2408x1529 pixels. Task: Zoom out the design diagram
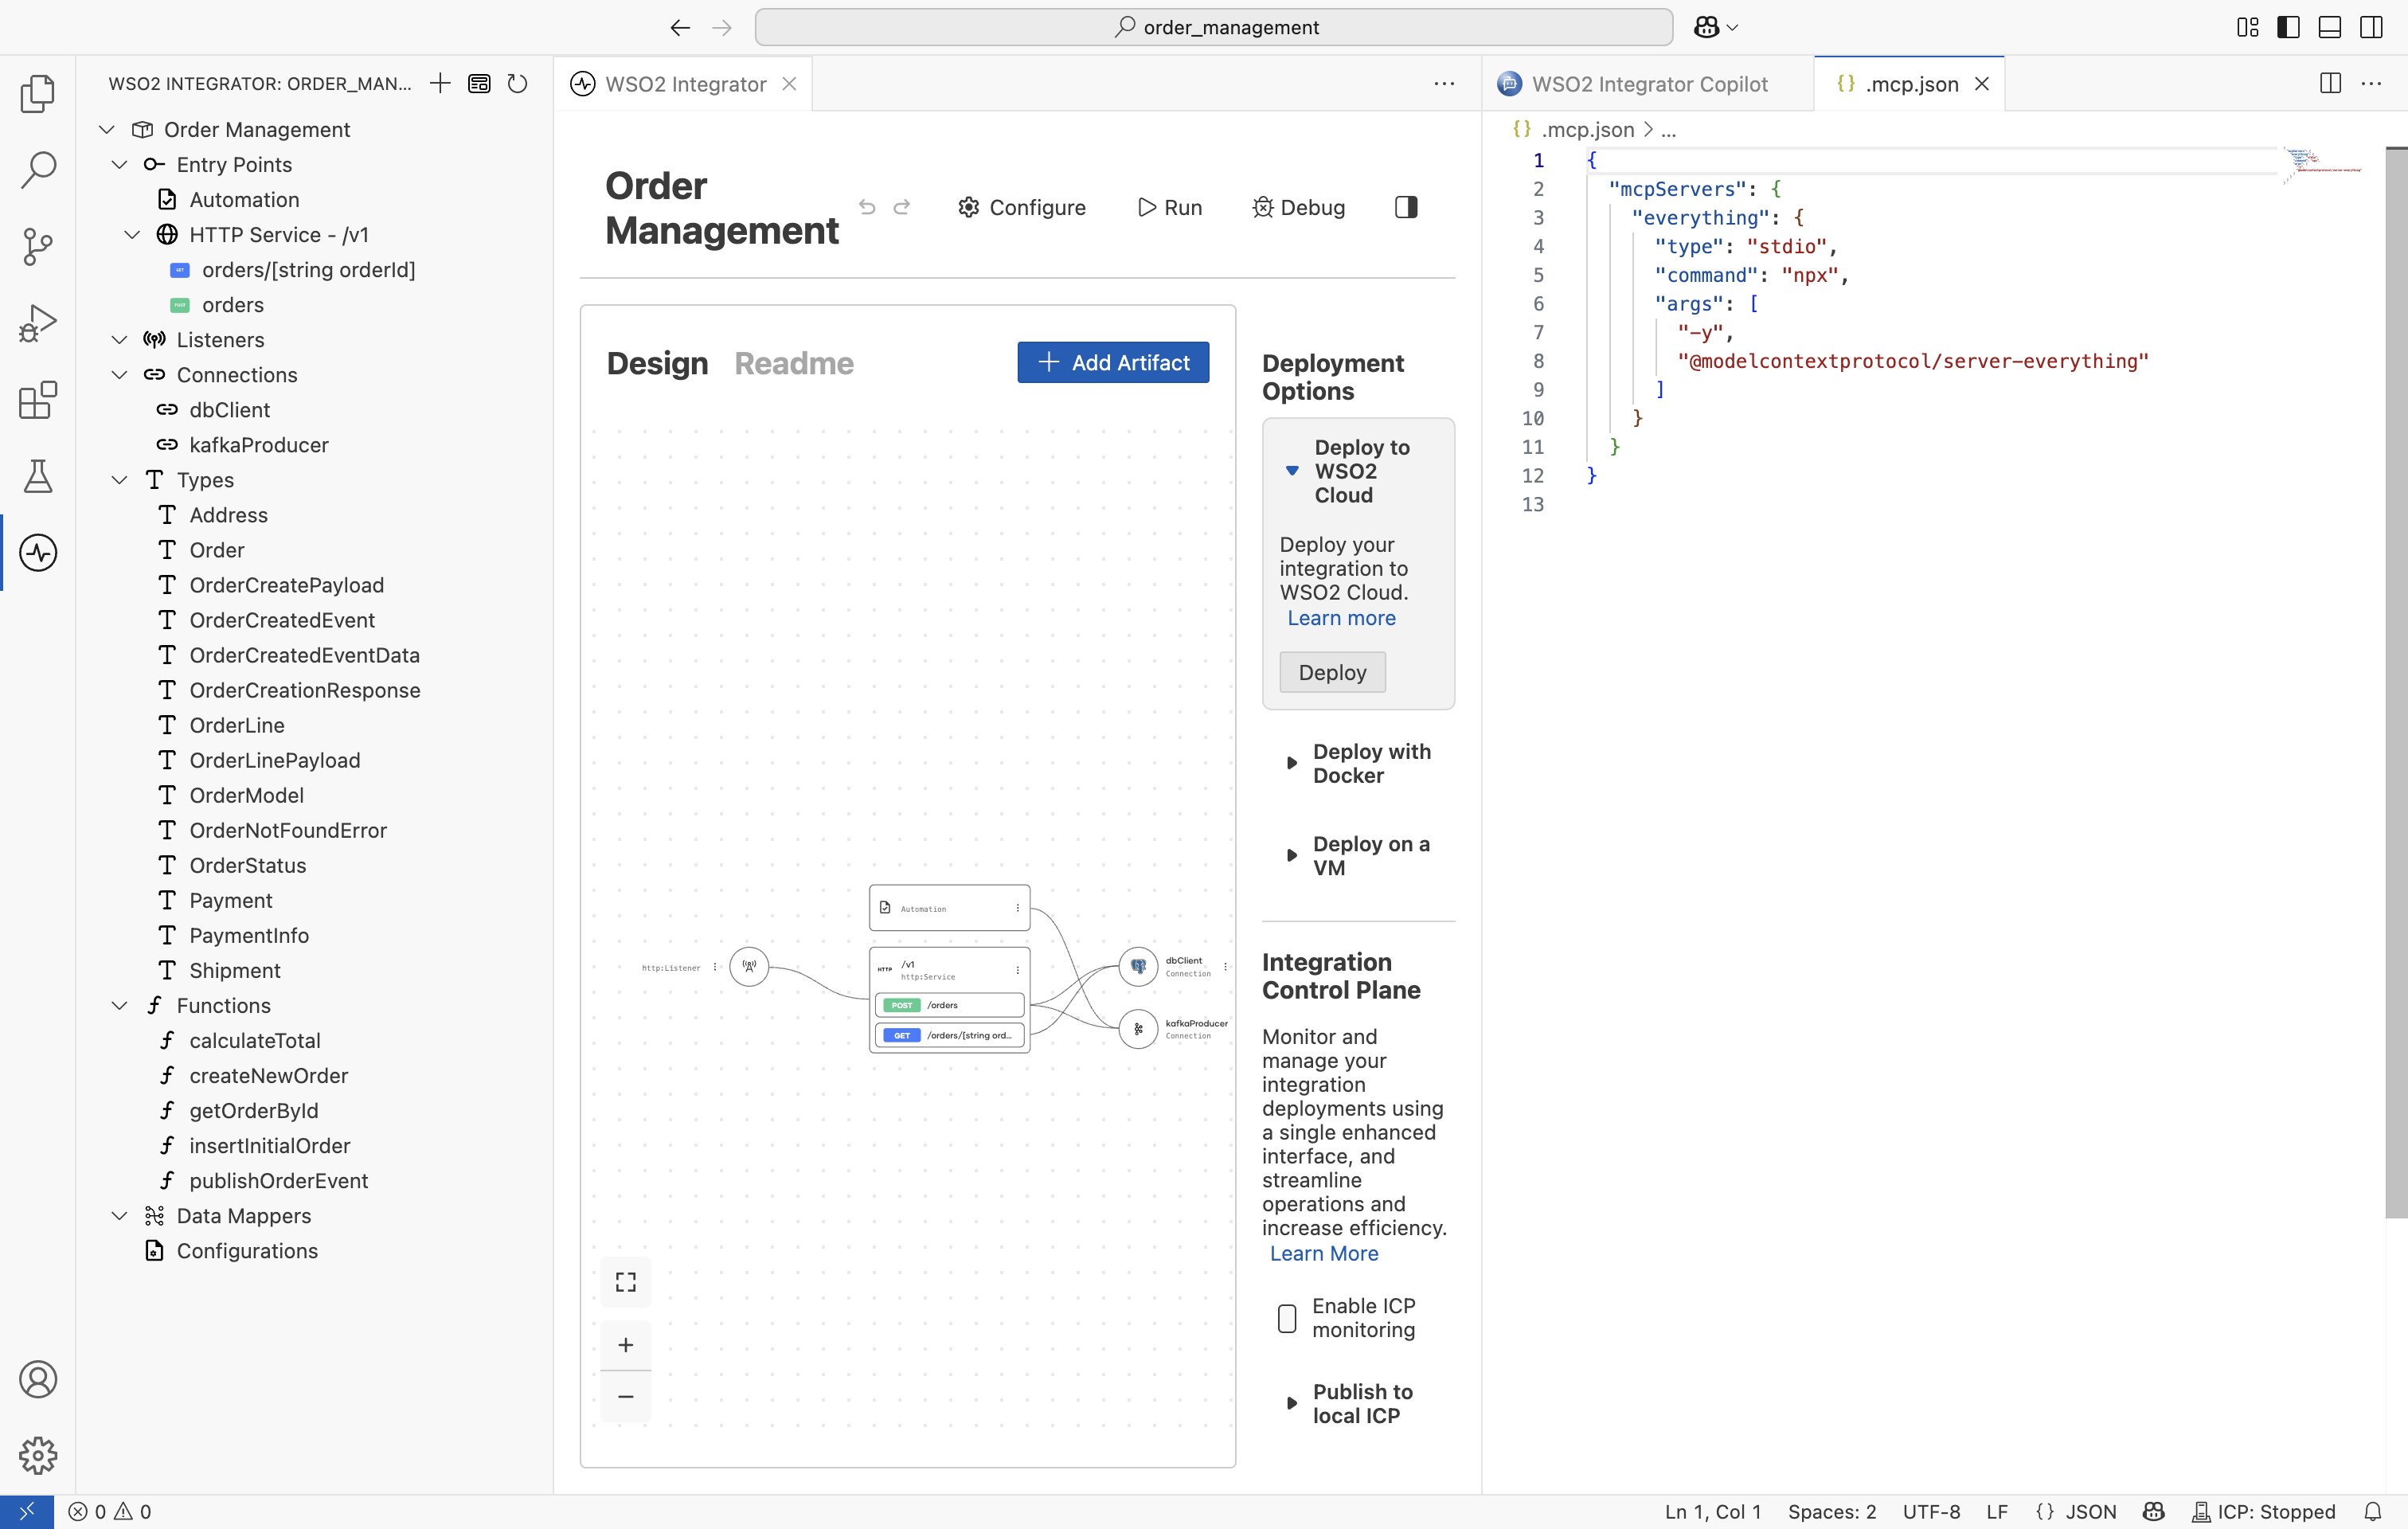[626, 1396]
